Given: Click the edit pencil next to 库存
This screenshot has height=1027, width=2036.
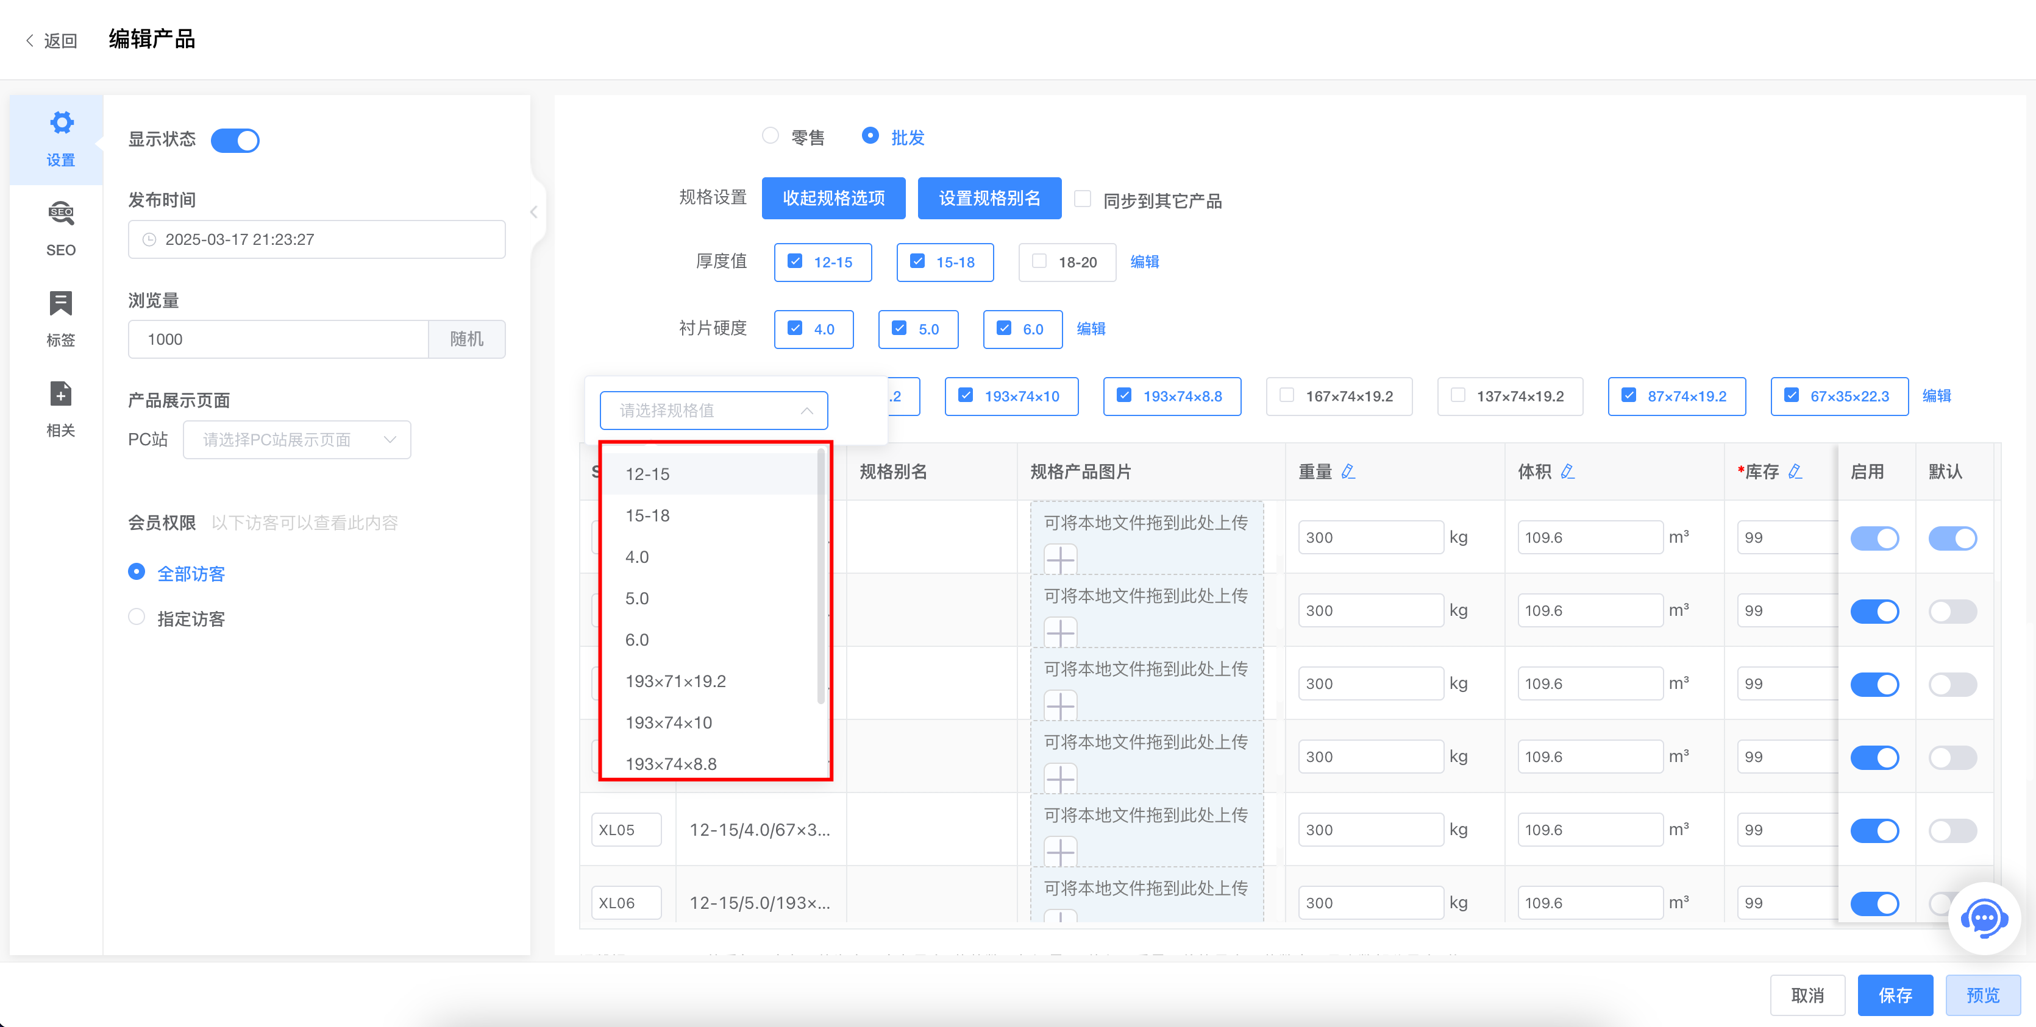Looking at the screenshot, I should [x=1795, y=471].
